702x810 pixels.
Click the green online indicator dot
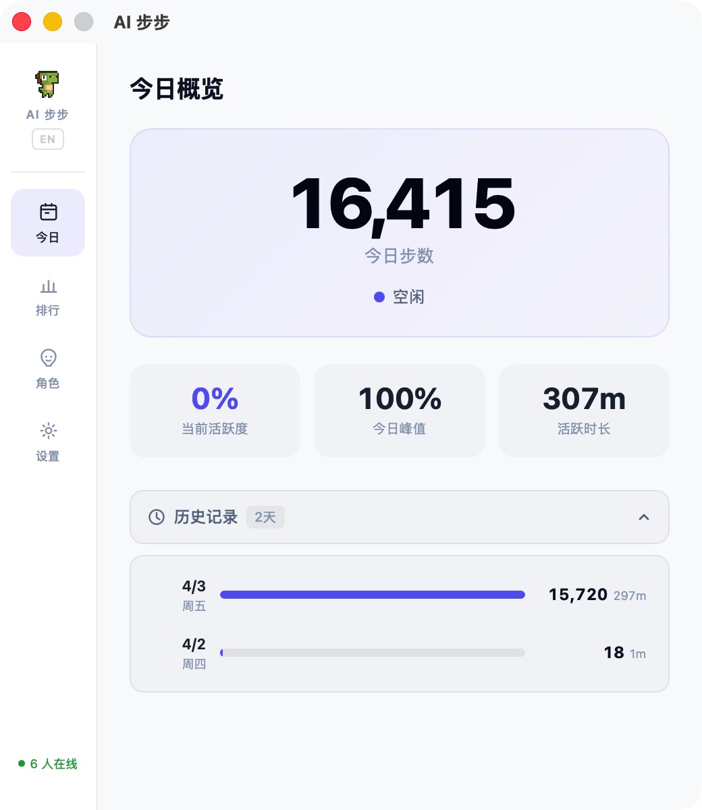coord(21,763)
